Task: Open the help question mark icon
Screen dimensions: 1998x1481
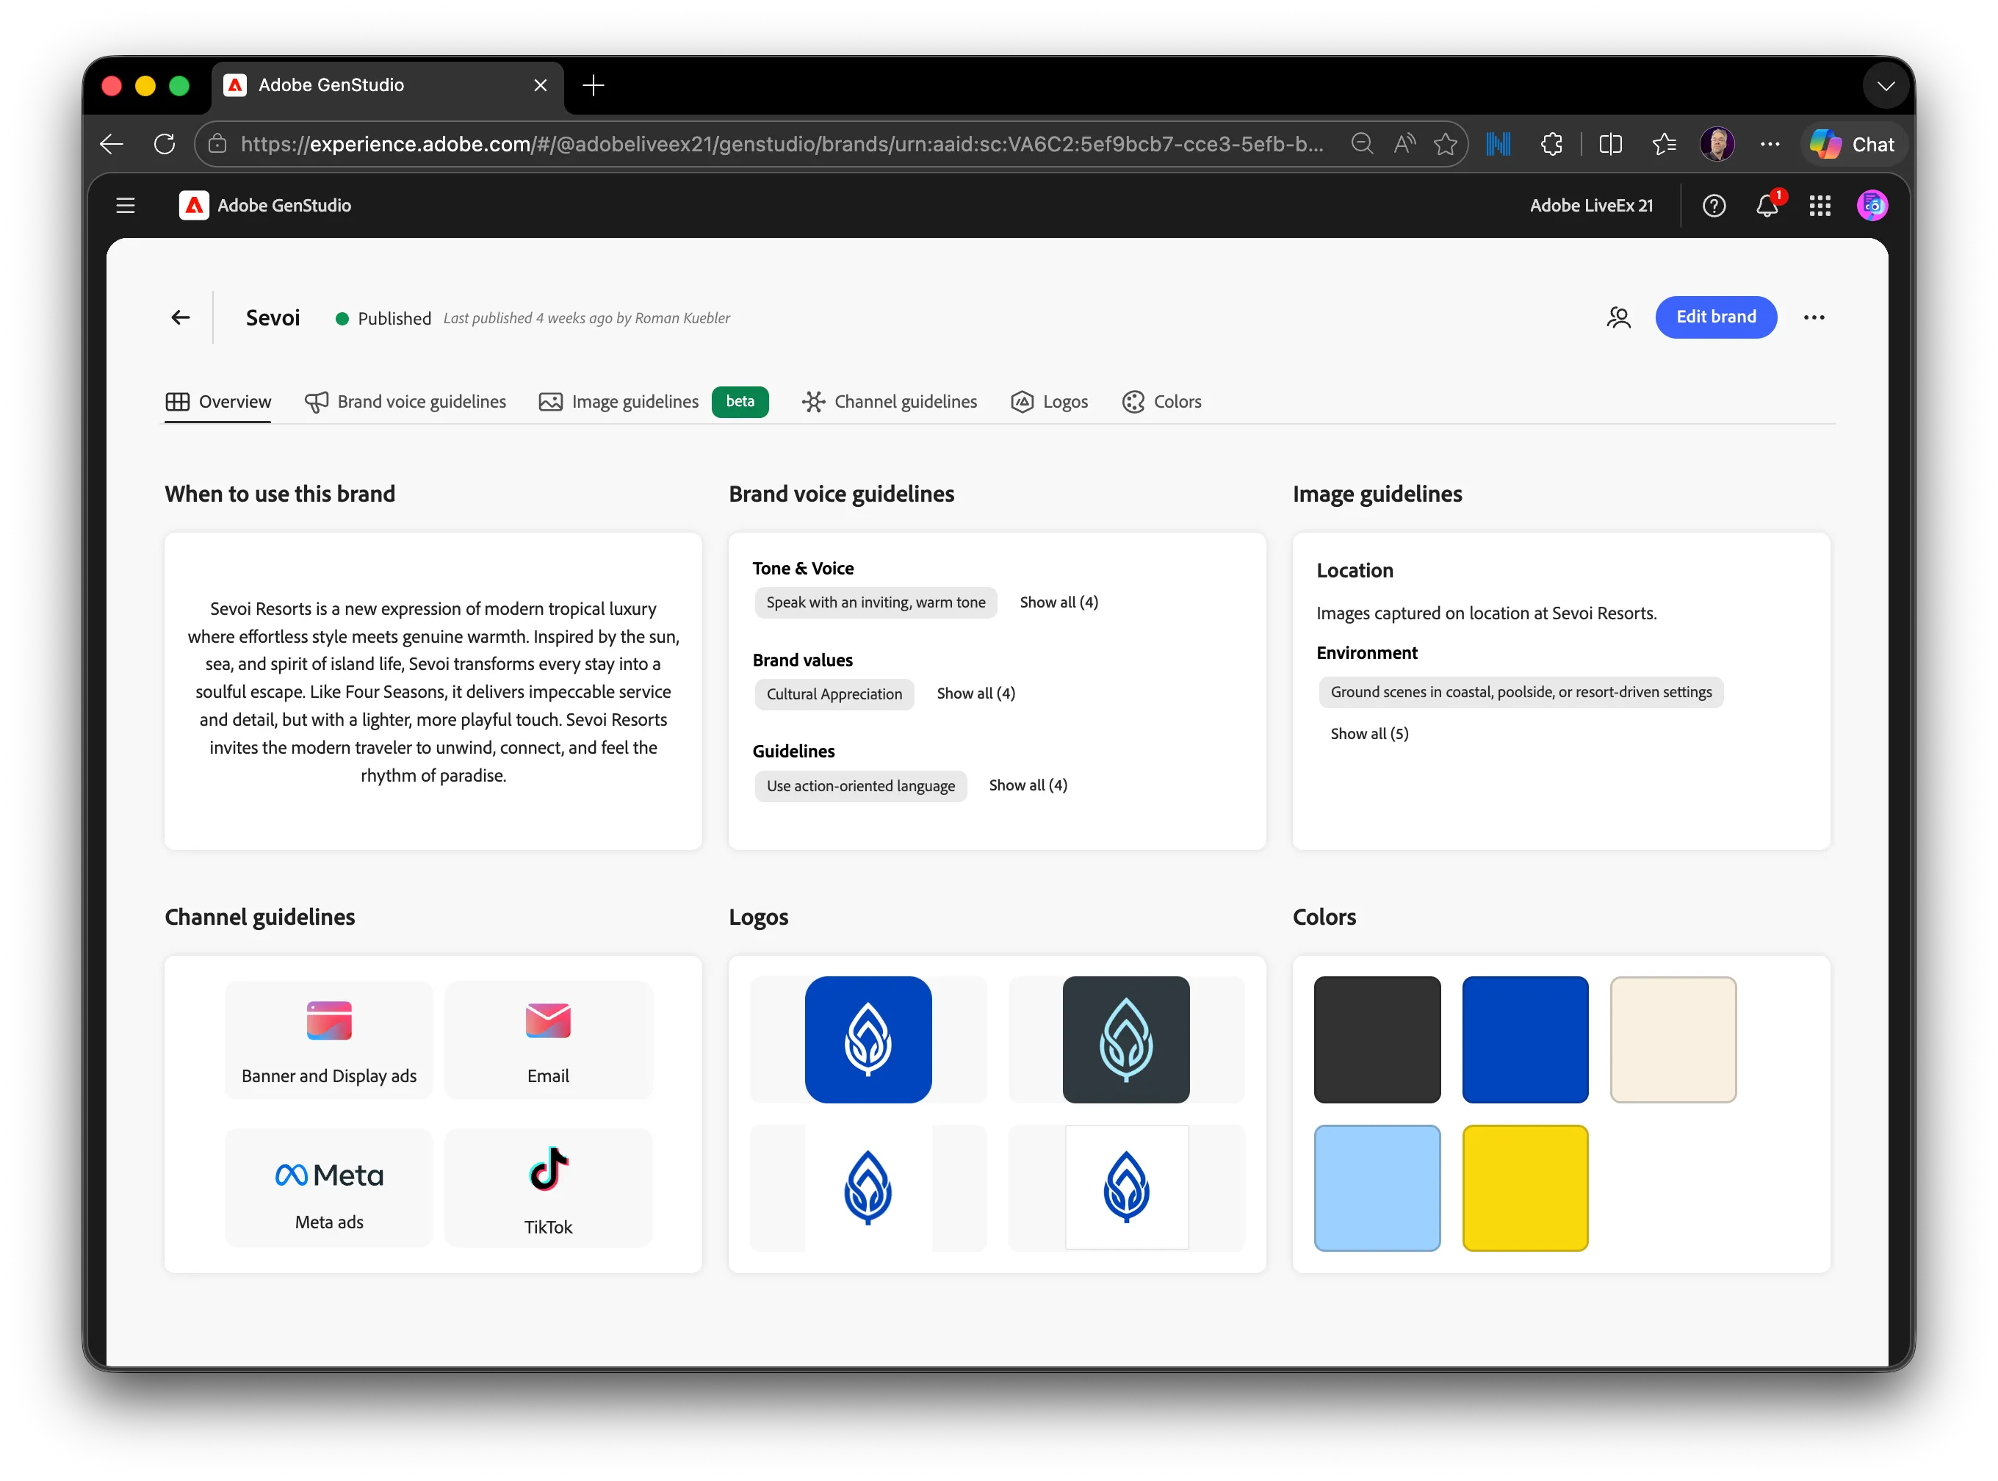Action: (x=1713, y=205)
